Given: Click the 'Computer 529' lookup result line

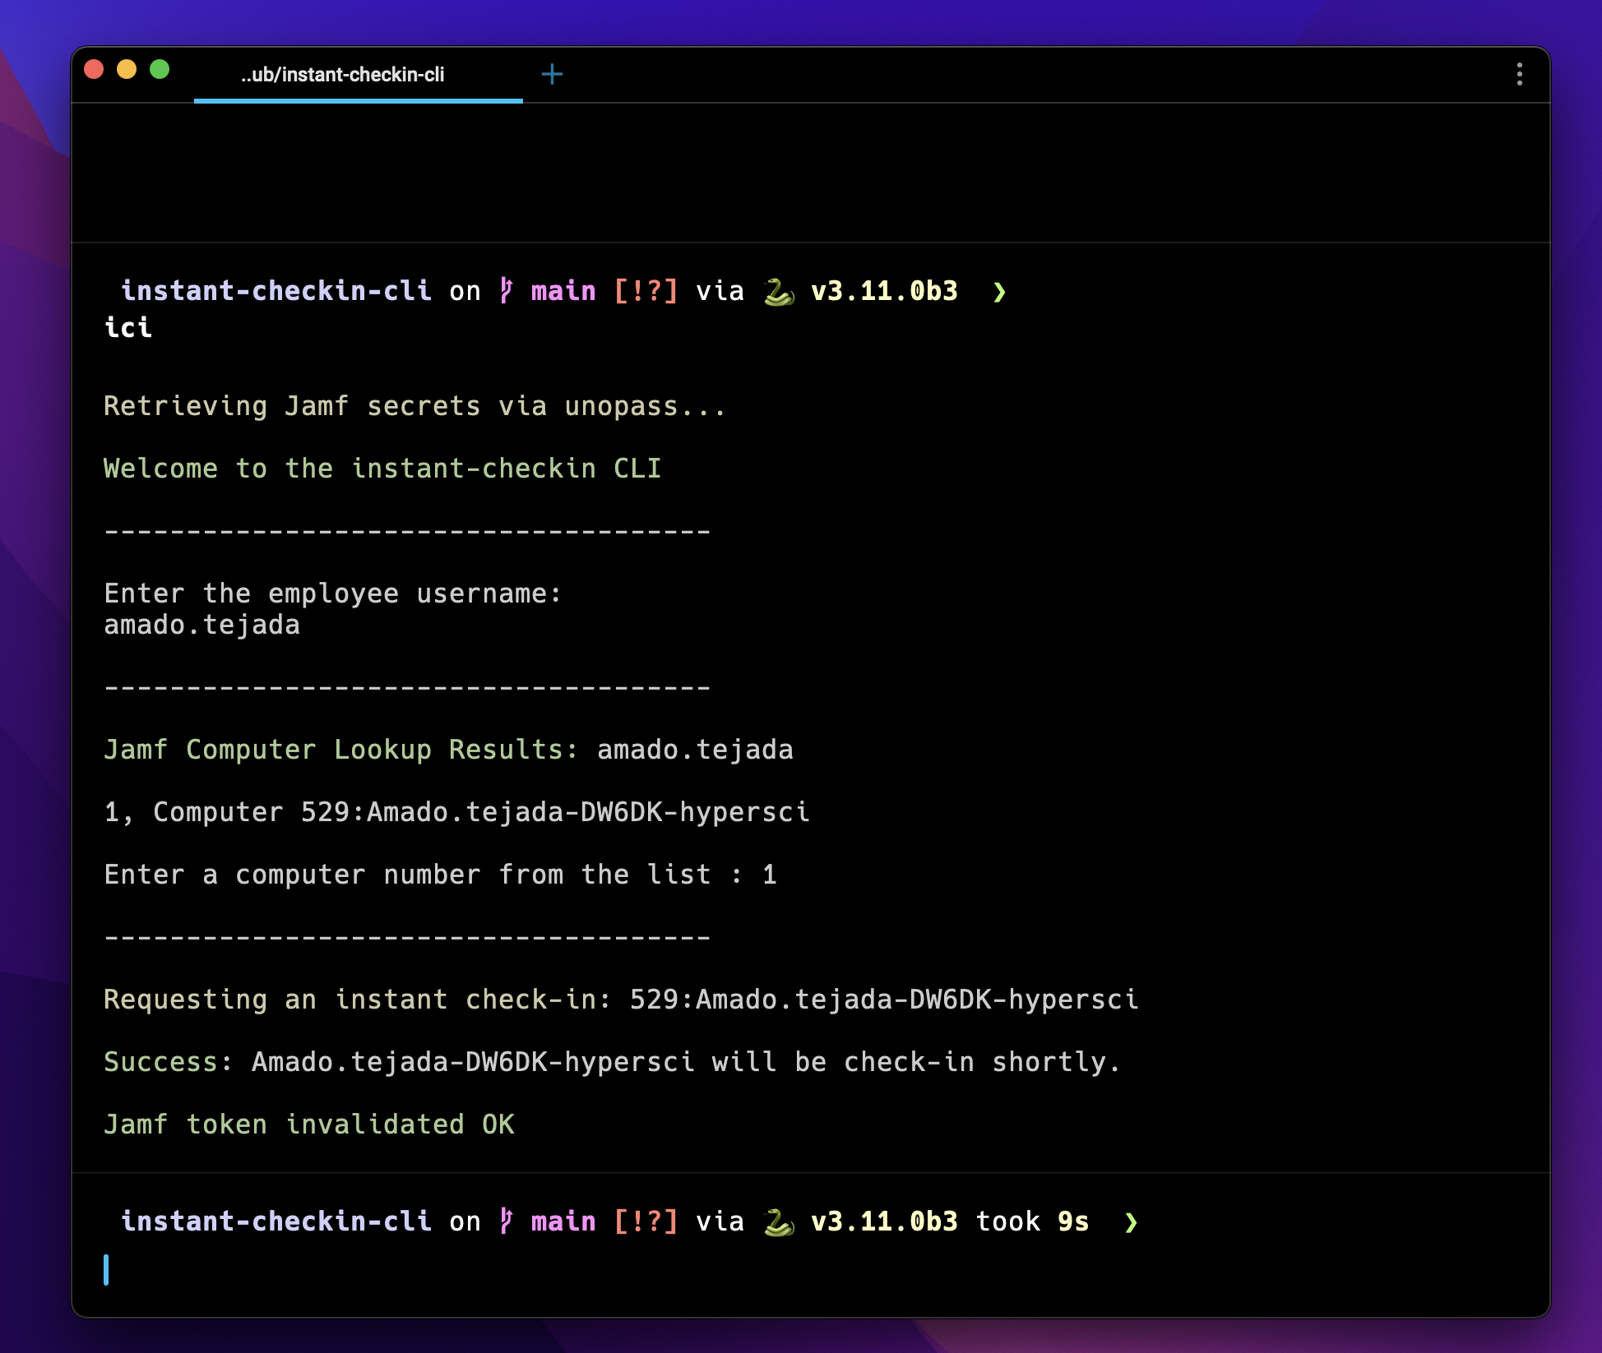Looking at the screenshot, I should pyautogui.click(x=456, y=812).
